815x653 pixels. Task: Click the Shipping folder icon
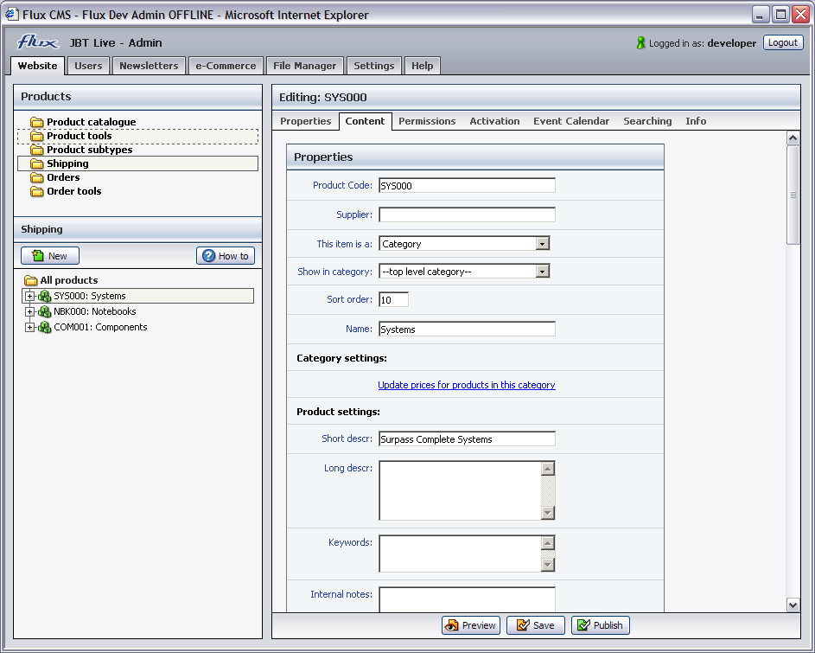pyautogui.click(x=36, y=163)
